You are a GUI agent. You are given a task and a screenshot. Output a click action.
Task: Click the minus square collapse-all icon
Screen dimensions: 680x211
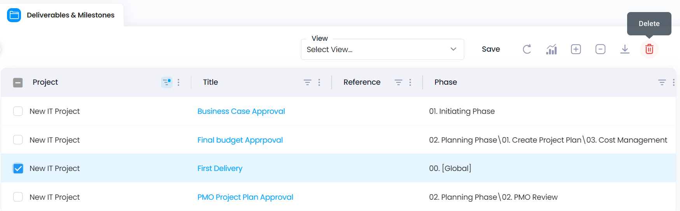click(x=600, y=49)
